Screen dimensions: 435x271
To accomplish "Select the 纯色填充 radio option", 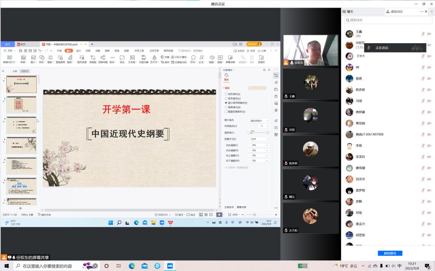I will pyautogui.click(x=226, y=94).
